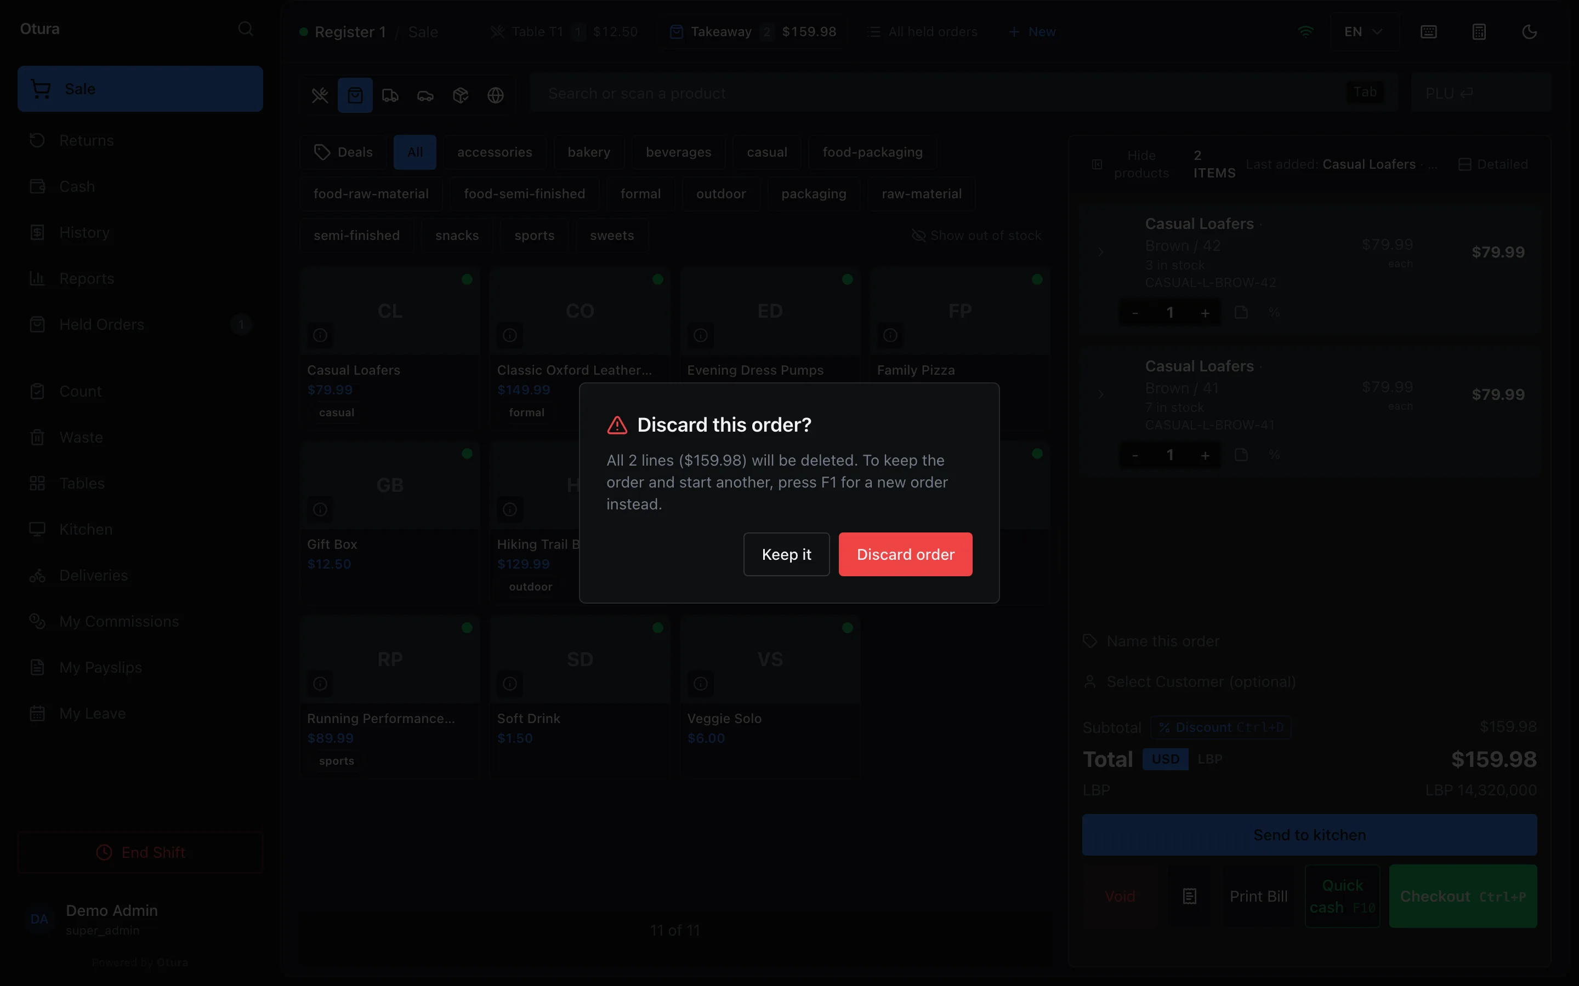Click the Discard order button
Image resolution: width=1579 pixels, height=986 pixels.
click(905, 554)
